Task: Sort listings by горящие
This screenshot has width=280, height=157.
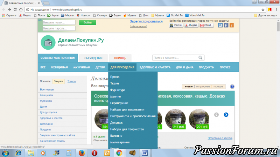Action: pyautogui.click(x=218, y=86)
